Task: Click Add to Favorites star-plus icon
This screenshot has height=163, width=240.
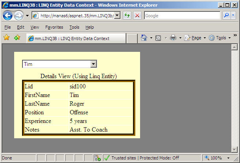Action: (17, 37)
